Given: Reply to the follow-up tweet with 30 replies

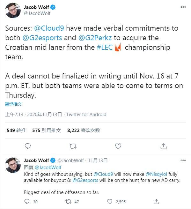Looking at the screenshot, I should [27, 202].
